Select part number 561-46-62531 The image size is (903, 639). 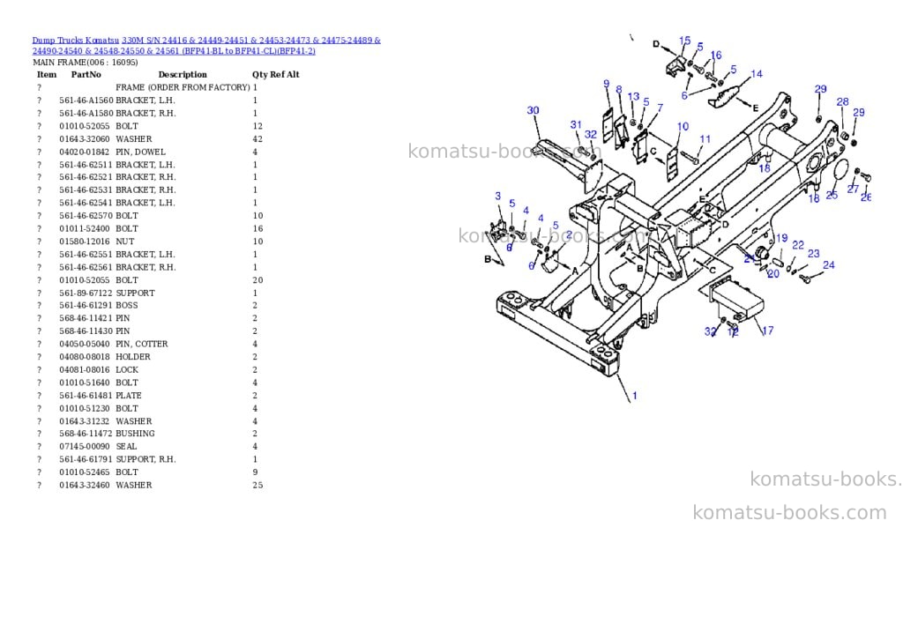[x=86, y=190]
